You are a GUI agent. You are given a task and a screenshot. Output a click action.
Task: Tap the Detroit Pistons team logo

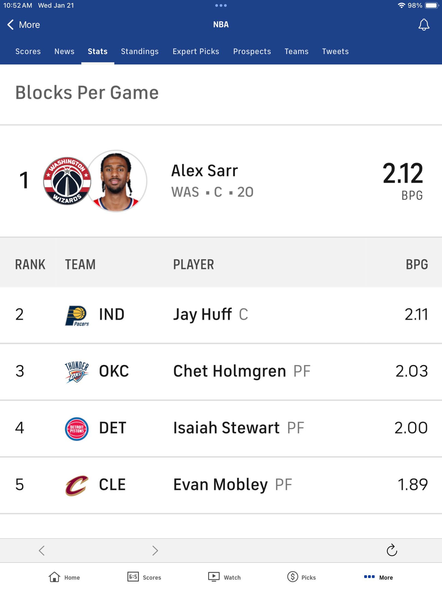pyautogui.click(x=77, y=429)
